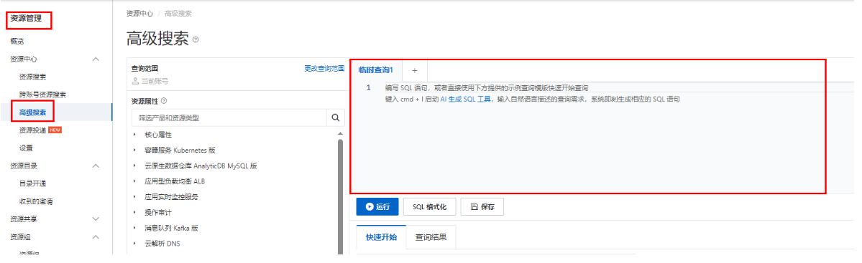Collapse the 资源中心 sidebar section
The height and width of the screenshot is (263, 862).
click(x=95, y=59)
